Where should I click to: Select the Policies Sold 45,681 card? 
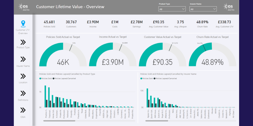pyautogui.click(x=49, y=24)
